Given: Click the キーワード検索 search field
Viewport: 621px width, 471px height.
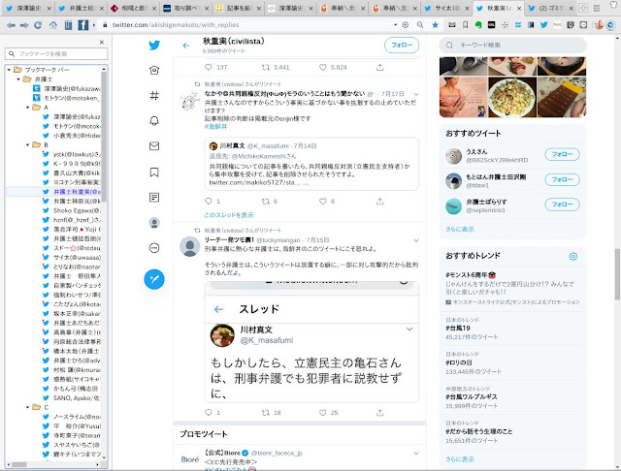Looking at the screenshot, I should click(513, 46).
